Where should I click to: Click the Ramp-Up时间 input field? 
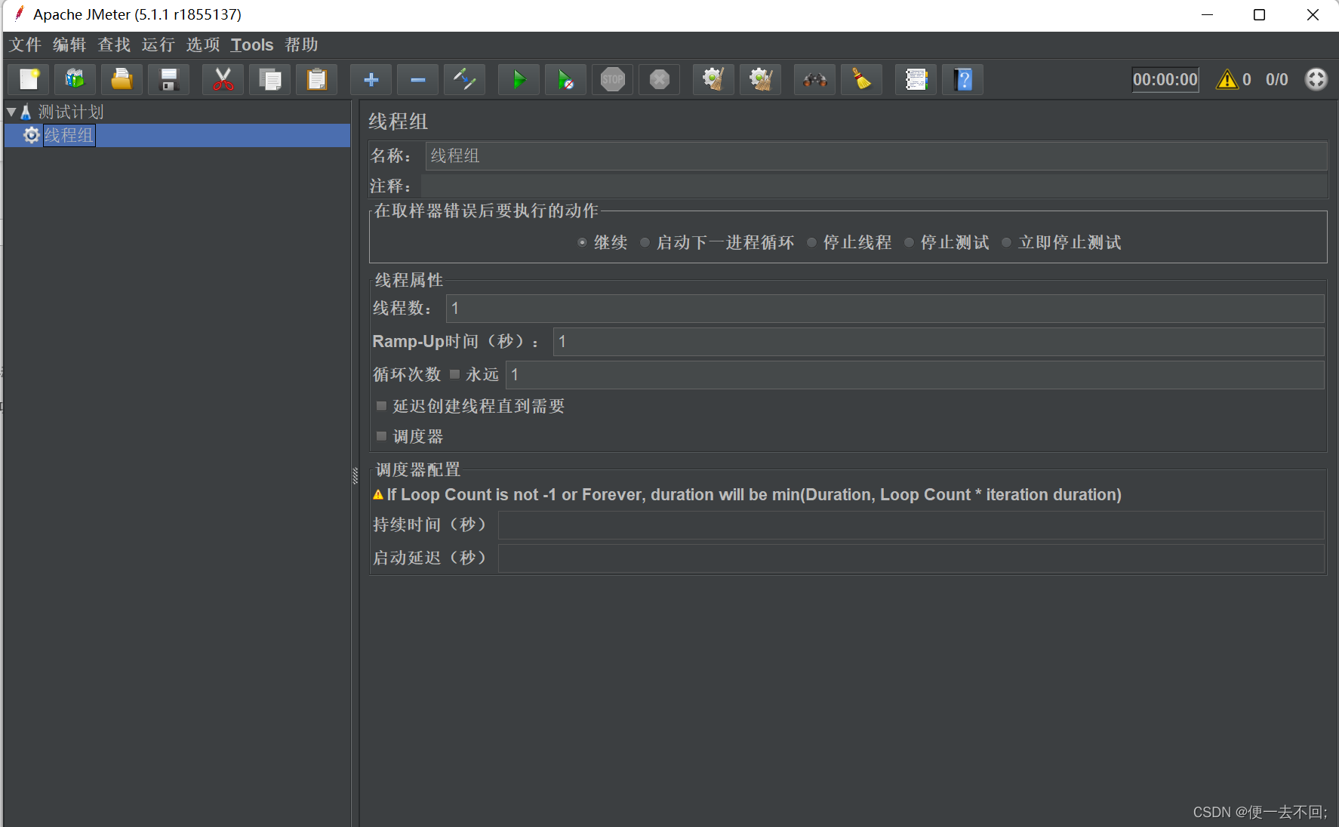[x=939, y=341]
